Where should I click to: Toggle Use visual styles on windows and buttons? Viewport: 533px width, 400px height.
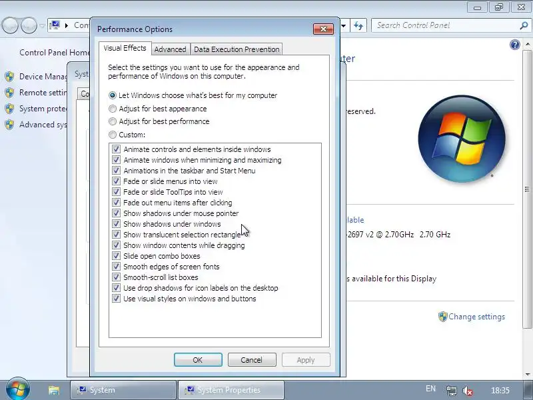(116, 299)
